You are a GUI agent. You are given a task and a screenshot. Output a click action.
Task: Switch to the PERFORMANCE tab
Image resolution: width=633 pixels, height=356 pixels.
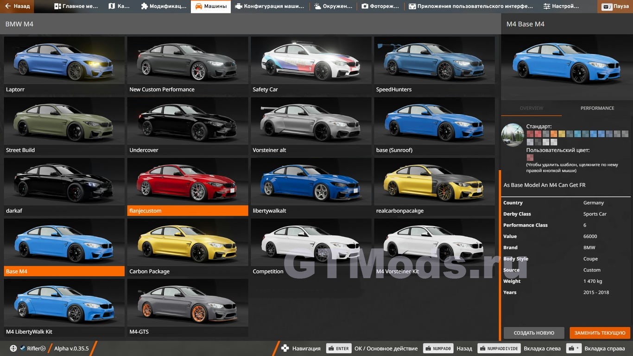coord(597,108)
